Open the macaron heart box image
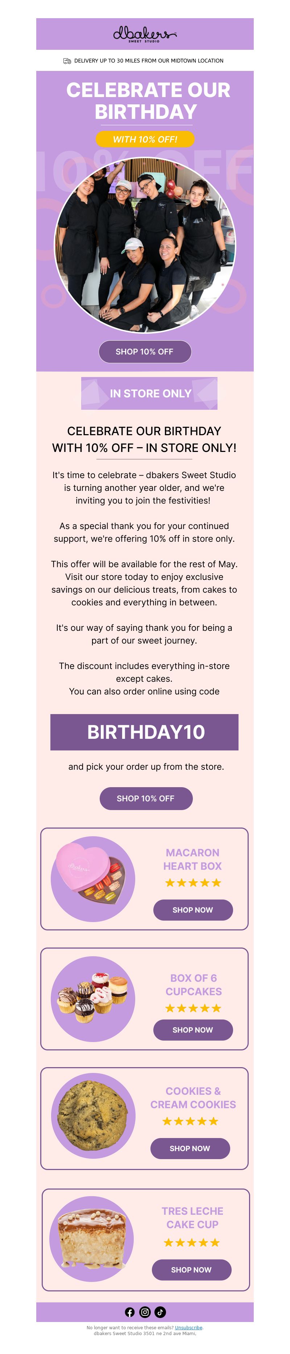290x1354 pixels. tap(93, 879)
